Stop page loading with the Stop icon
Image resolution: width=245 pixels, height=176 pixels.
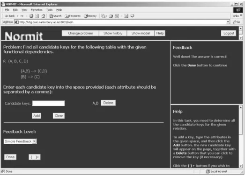(31, 16)
